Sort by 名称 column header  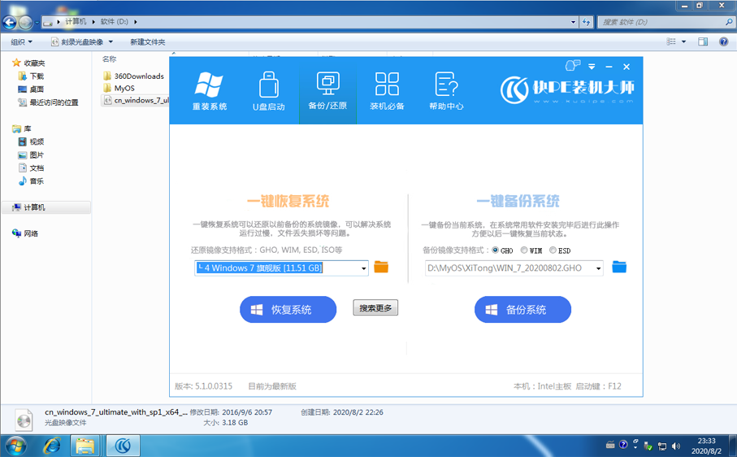tap(109, 59)
